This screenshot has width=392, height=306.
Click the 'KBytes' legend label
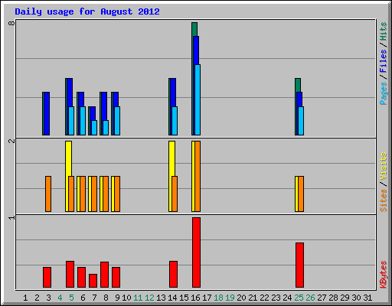click(x=383, y=275)
